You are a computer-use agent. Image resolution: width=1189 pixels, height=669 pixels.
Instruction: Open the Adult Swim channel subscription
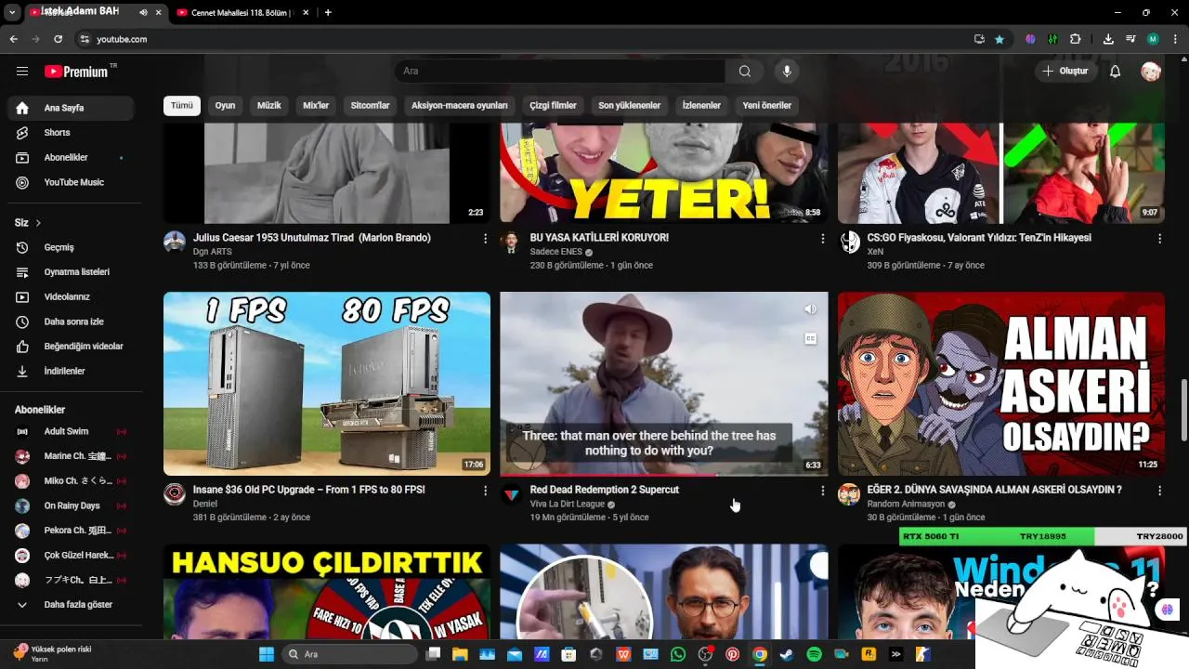point(71,431)
